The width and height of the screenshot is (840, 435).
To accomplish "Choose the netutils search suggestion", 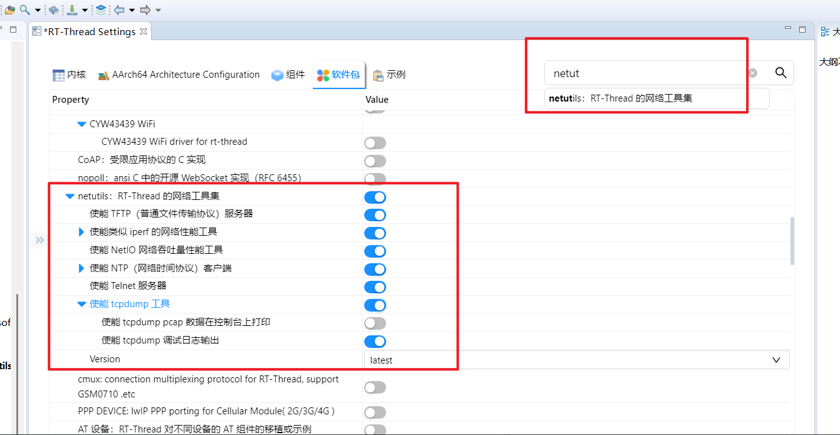I will point(656,98).
